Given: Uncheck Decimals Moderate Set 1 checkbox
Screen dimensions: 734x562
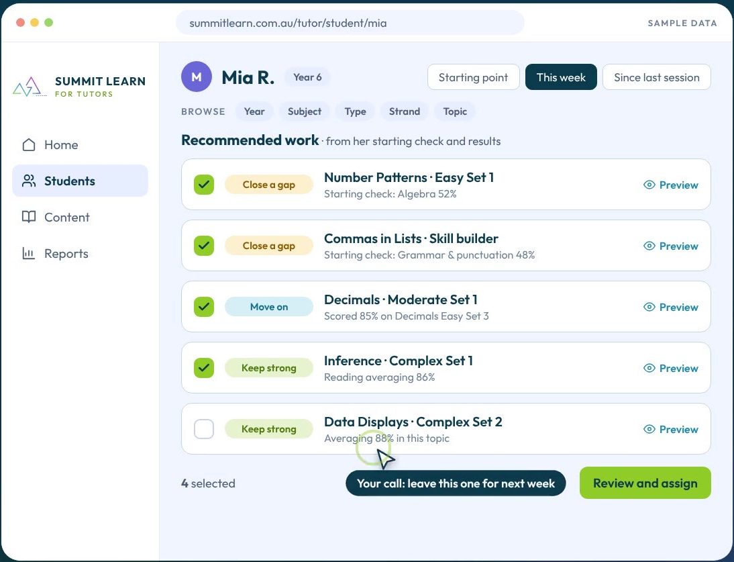Looking at the screenshot, I should click(204, 307).
